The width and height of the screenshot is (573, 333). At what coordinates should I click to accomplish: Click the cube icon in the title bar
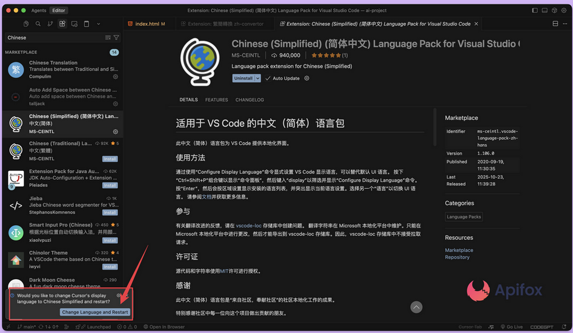[x=554, y=10]
